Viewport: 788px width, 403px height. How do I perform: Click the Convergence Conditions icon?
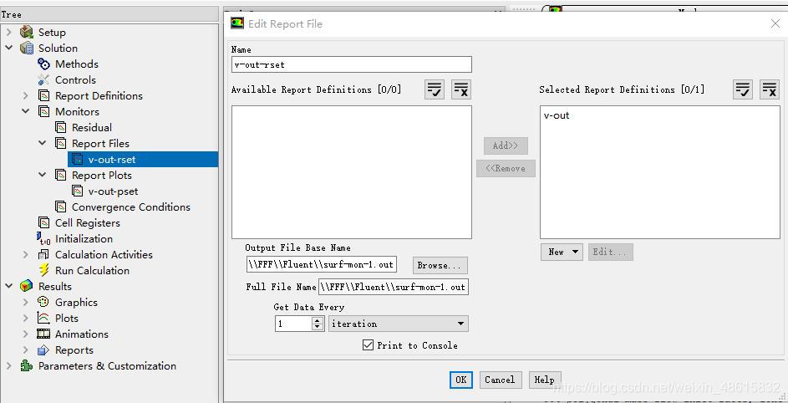click(x=61, y=207)
